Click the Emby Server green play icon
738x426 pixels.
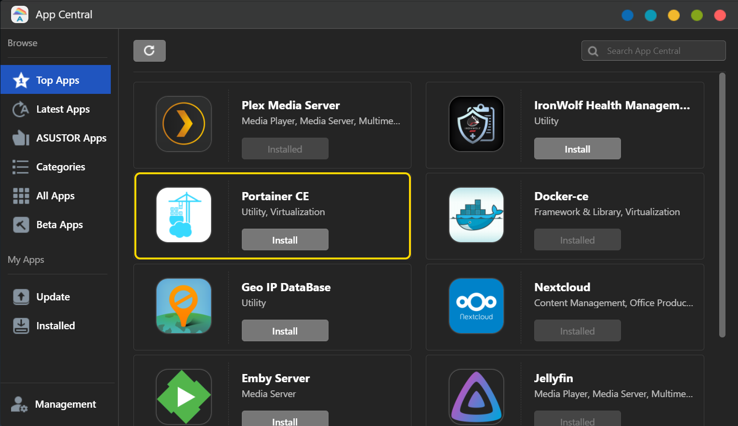(x=184, y=397)
